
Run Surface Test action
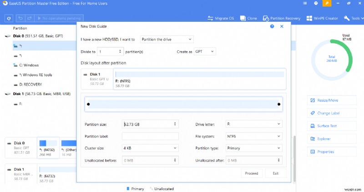pyautogui.click(x=332, y=126)
